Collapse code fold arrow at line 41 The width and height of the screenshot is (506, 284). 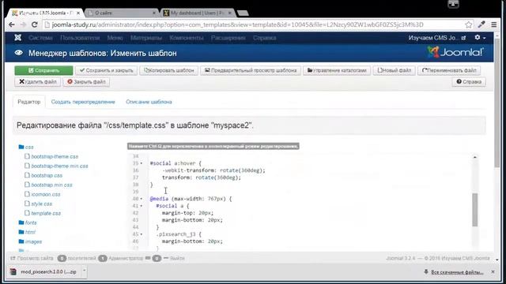tap(141, 206)
